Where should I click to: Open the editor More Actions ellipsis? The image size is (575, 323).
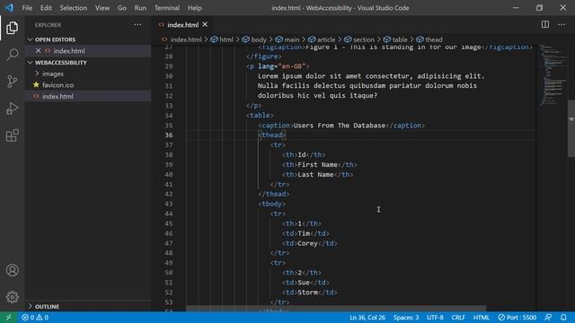(x=562, y=24)
